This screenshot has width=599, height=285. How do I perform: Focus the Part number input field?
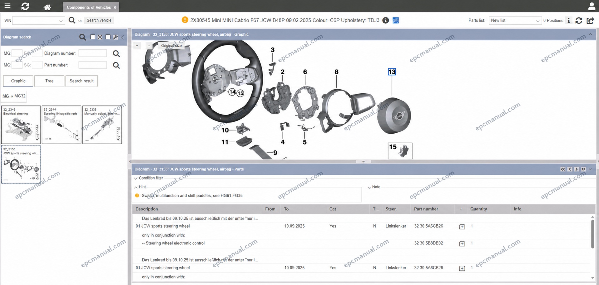tap(93, 65)
